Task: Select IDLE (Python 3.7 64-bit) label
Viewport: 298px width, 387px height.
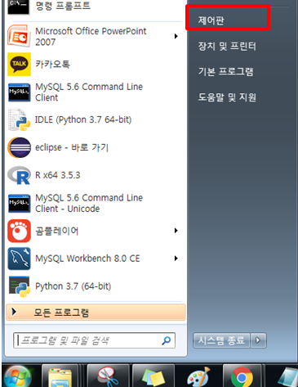Action: (83, 119)
